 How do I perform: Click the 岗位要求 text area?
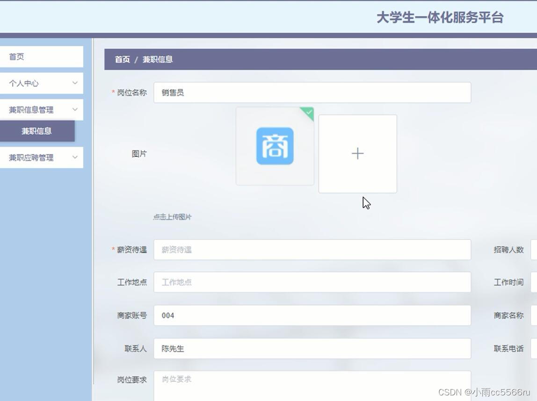[312, 386]
